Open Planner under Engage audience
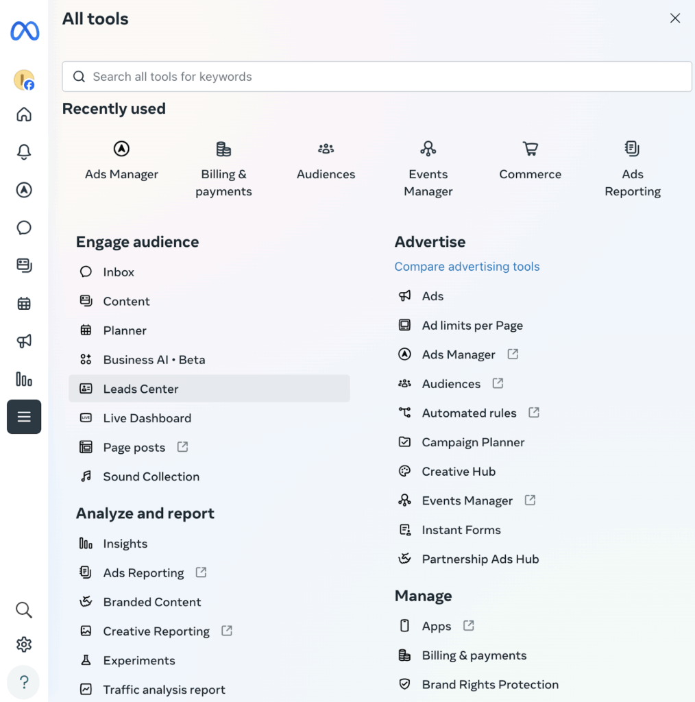The image size is (695, 702). [x=210, y=330]
